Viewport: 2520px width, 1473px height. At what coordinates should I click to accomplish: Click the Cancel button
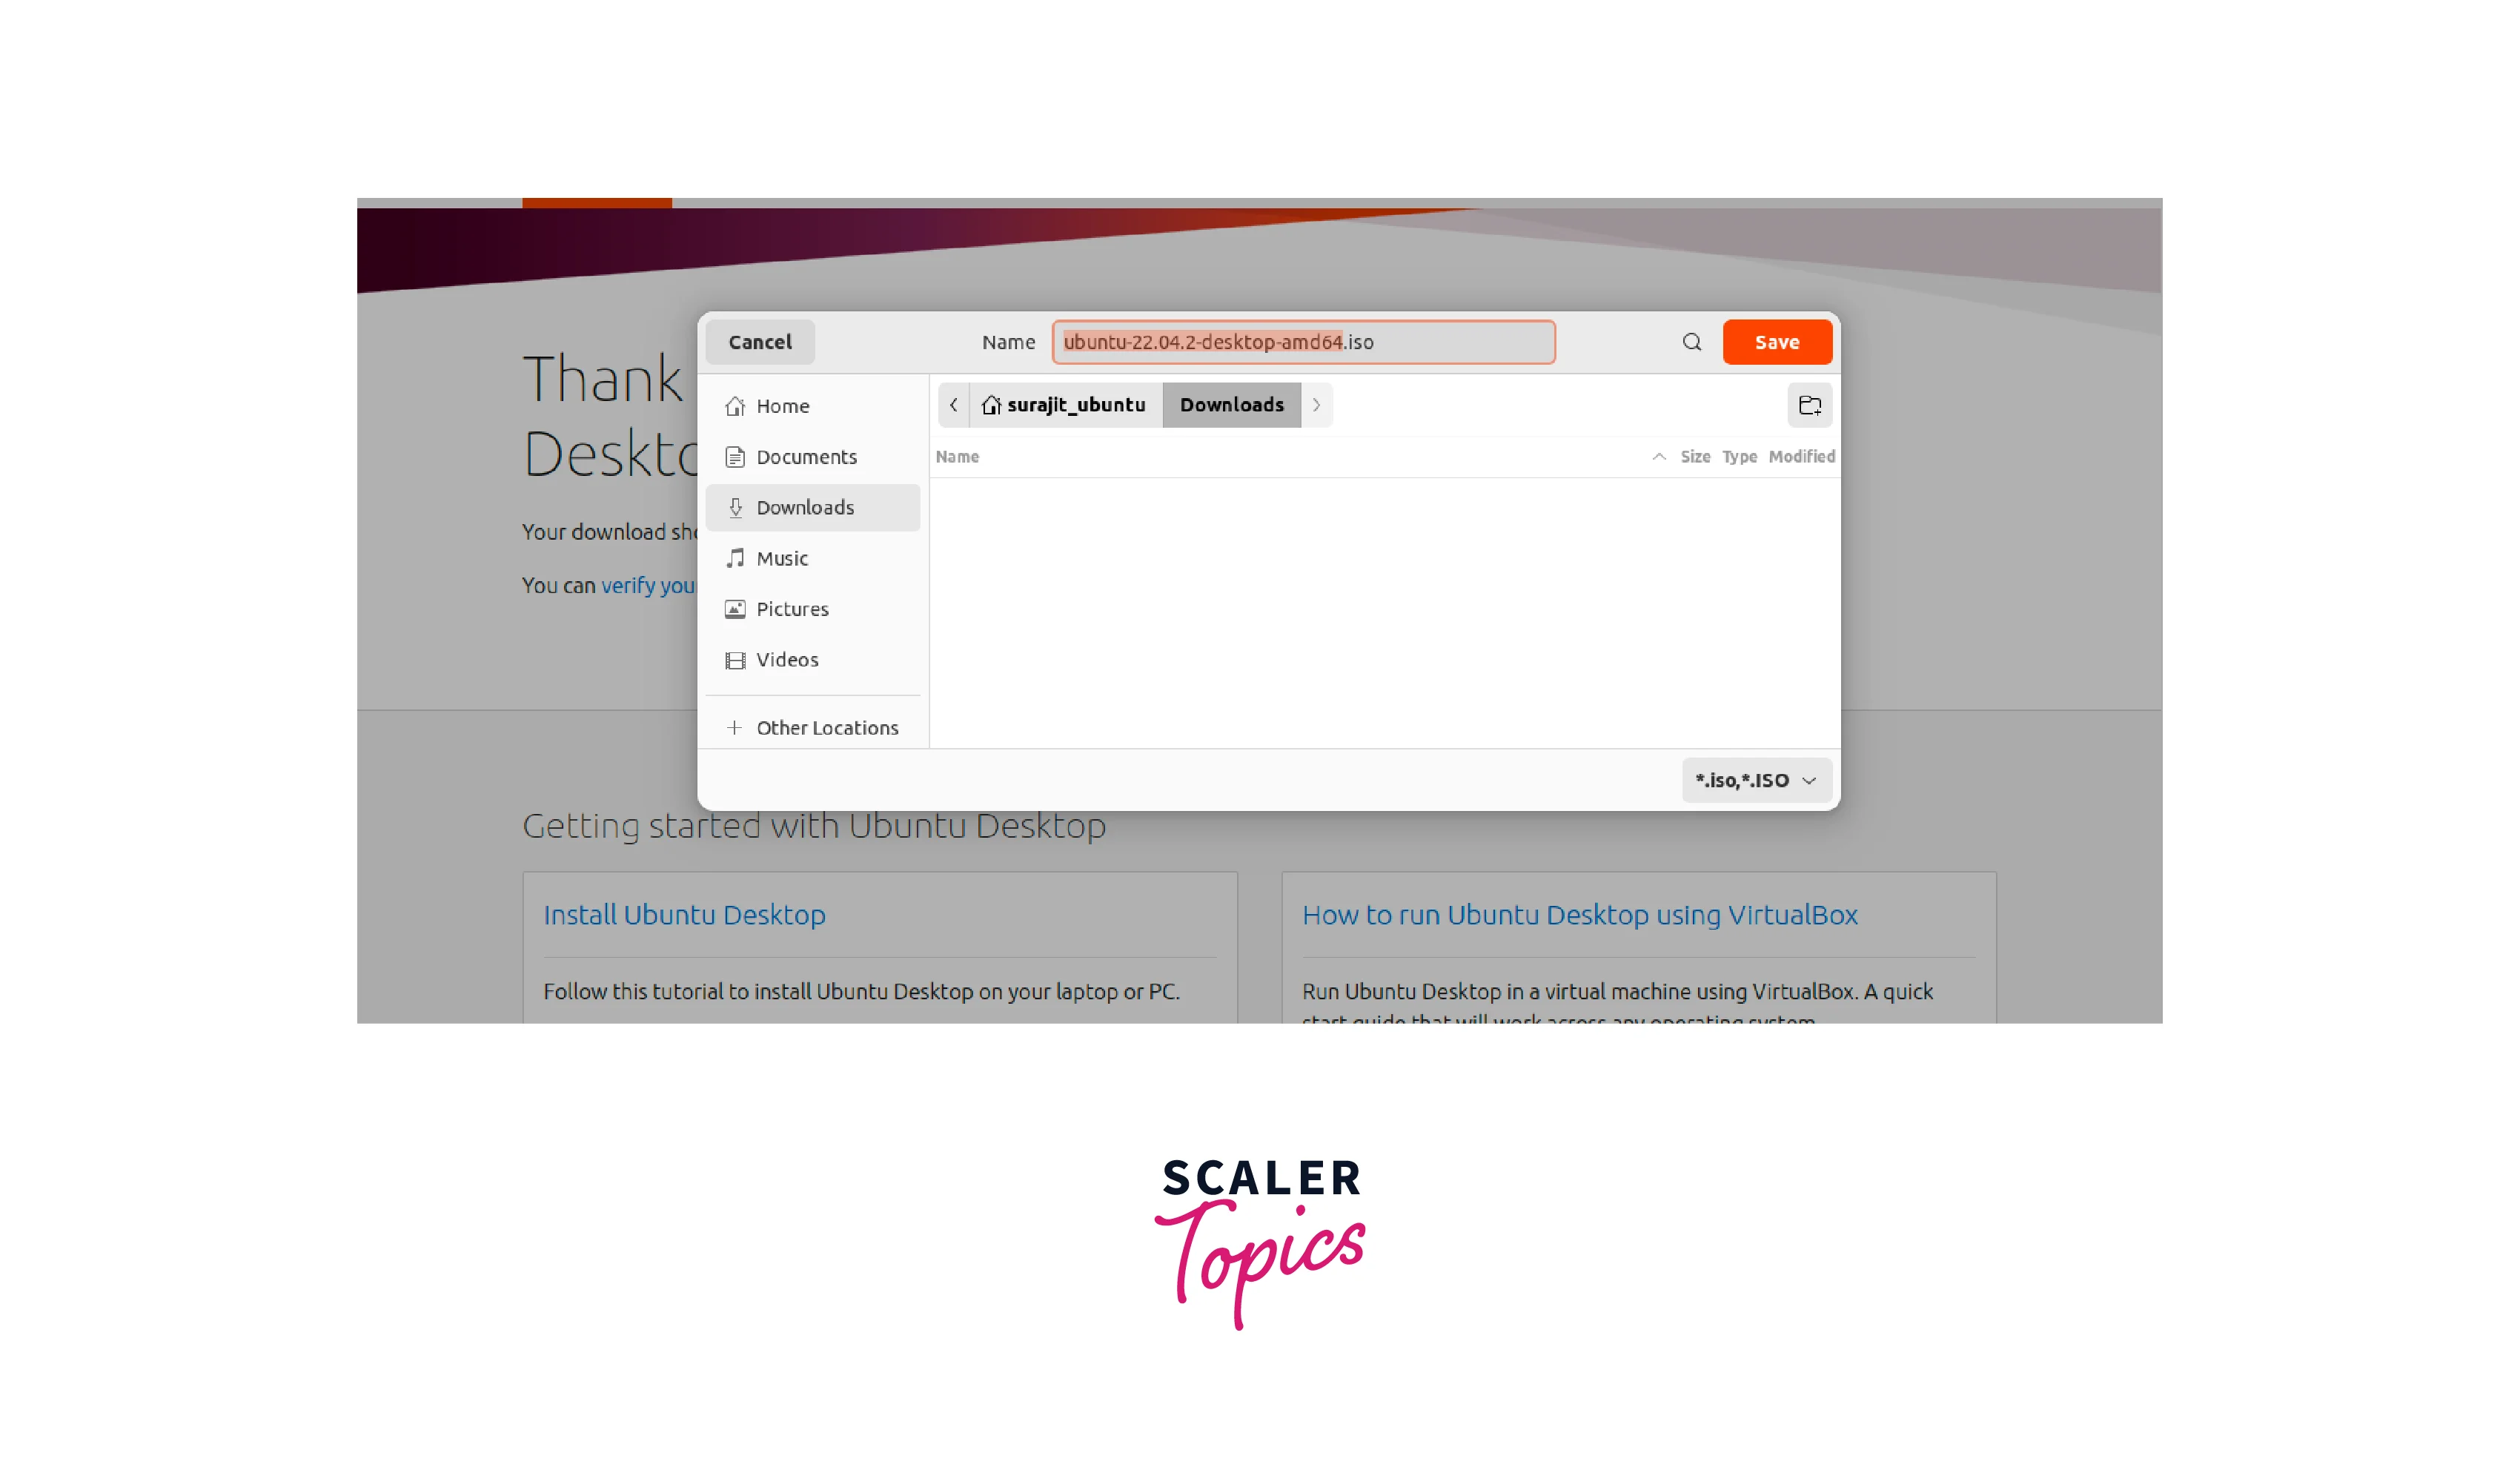click(x=759, y=342)
